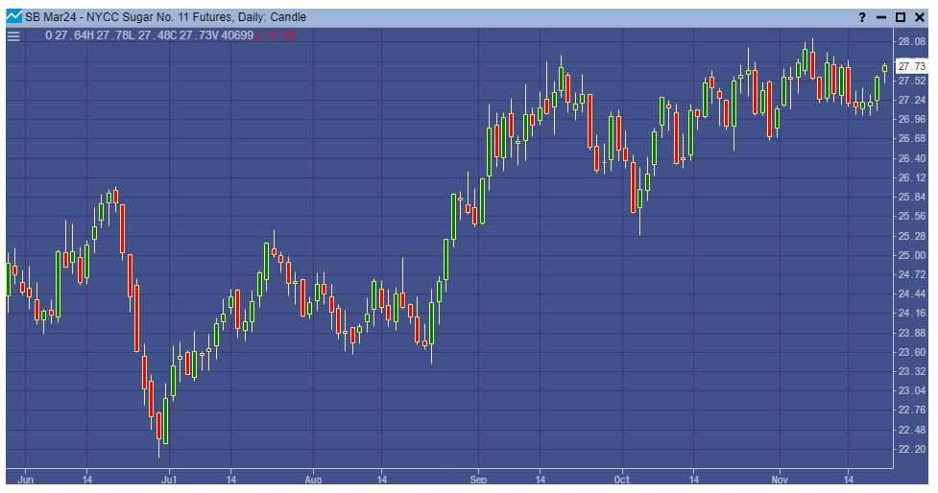Image resolution: width=938 pixels, height=493 pixels.
Task: Click the 25.00 price axis label
Action: 912,255
